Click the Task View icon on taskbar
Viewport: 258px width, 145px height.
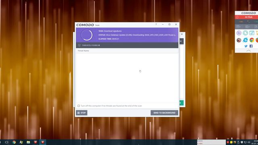tap(6, 142)
